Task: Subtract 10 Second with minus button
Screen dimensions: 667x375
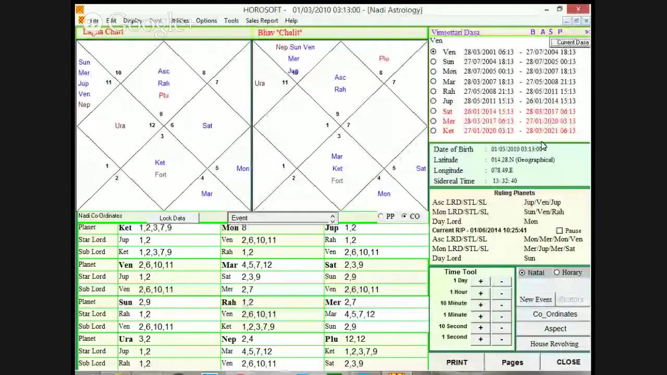Action: click(501, 327)
